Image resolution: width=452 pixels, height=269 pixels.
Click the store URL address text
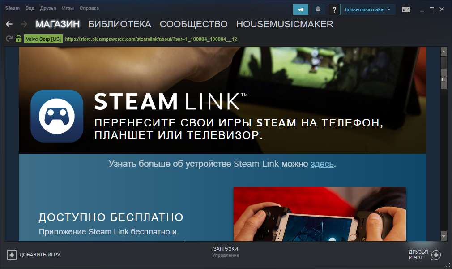pyautogui.click(x=151, y=39)
